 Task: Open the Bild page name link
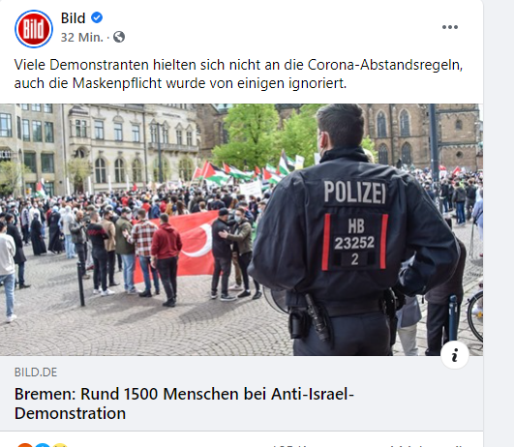pyautogui.click(x=73, y=18)
